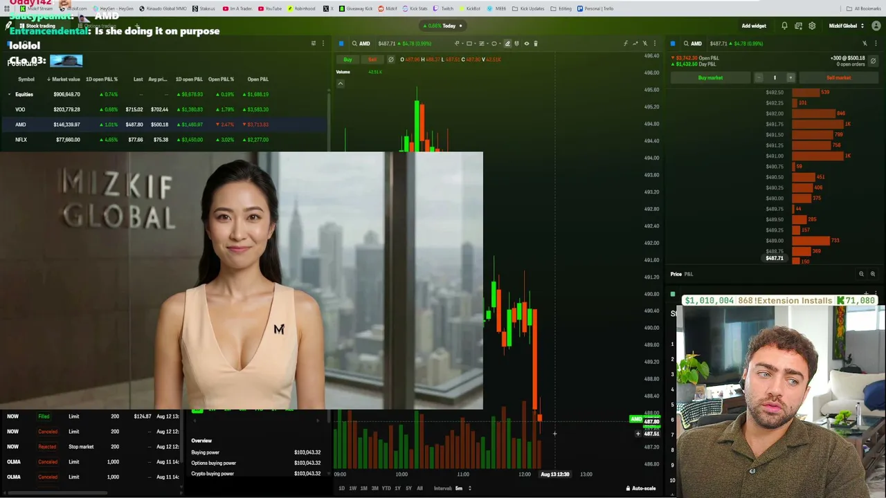Click Buy market button
This screenshot has height=498, width=886.
click(710, 77)
